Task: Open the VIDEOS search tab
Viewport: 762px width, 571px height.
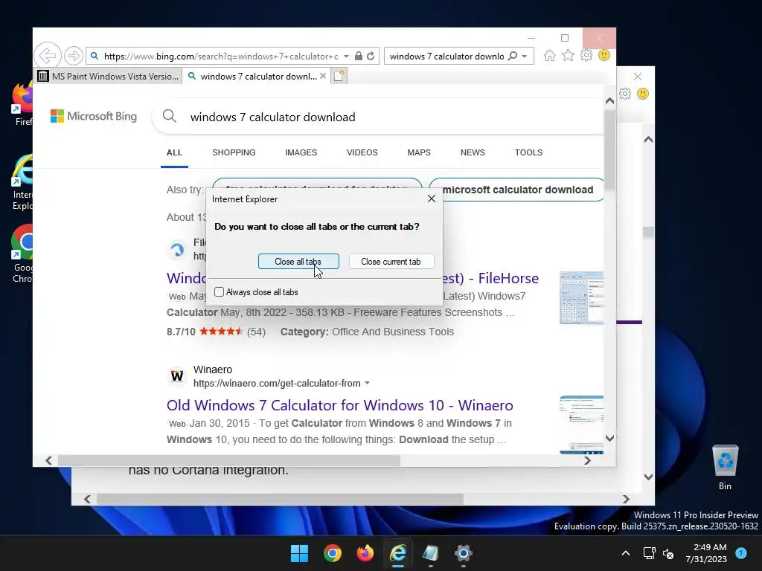Action: [362, 152]
